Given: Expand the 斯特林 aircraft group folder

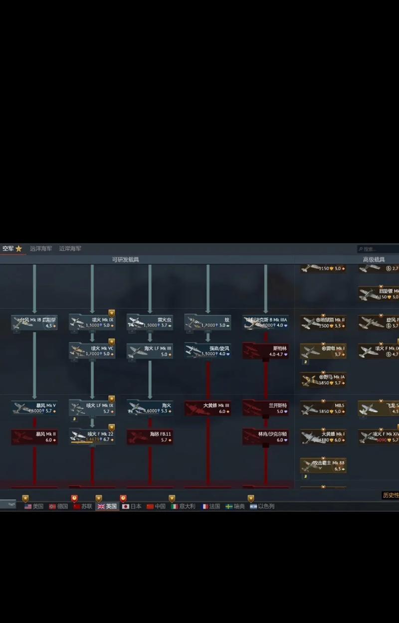Looking at the screenshot, I should pyautogui.click(x=265, y=351).
